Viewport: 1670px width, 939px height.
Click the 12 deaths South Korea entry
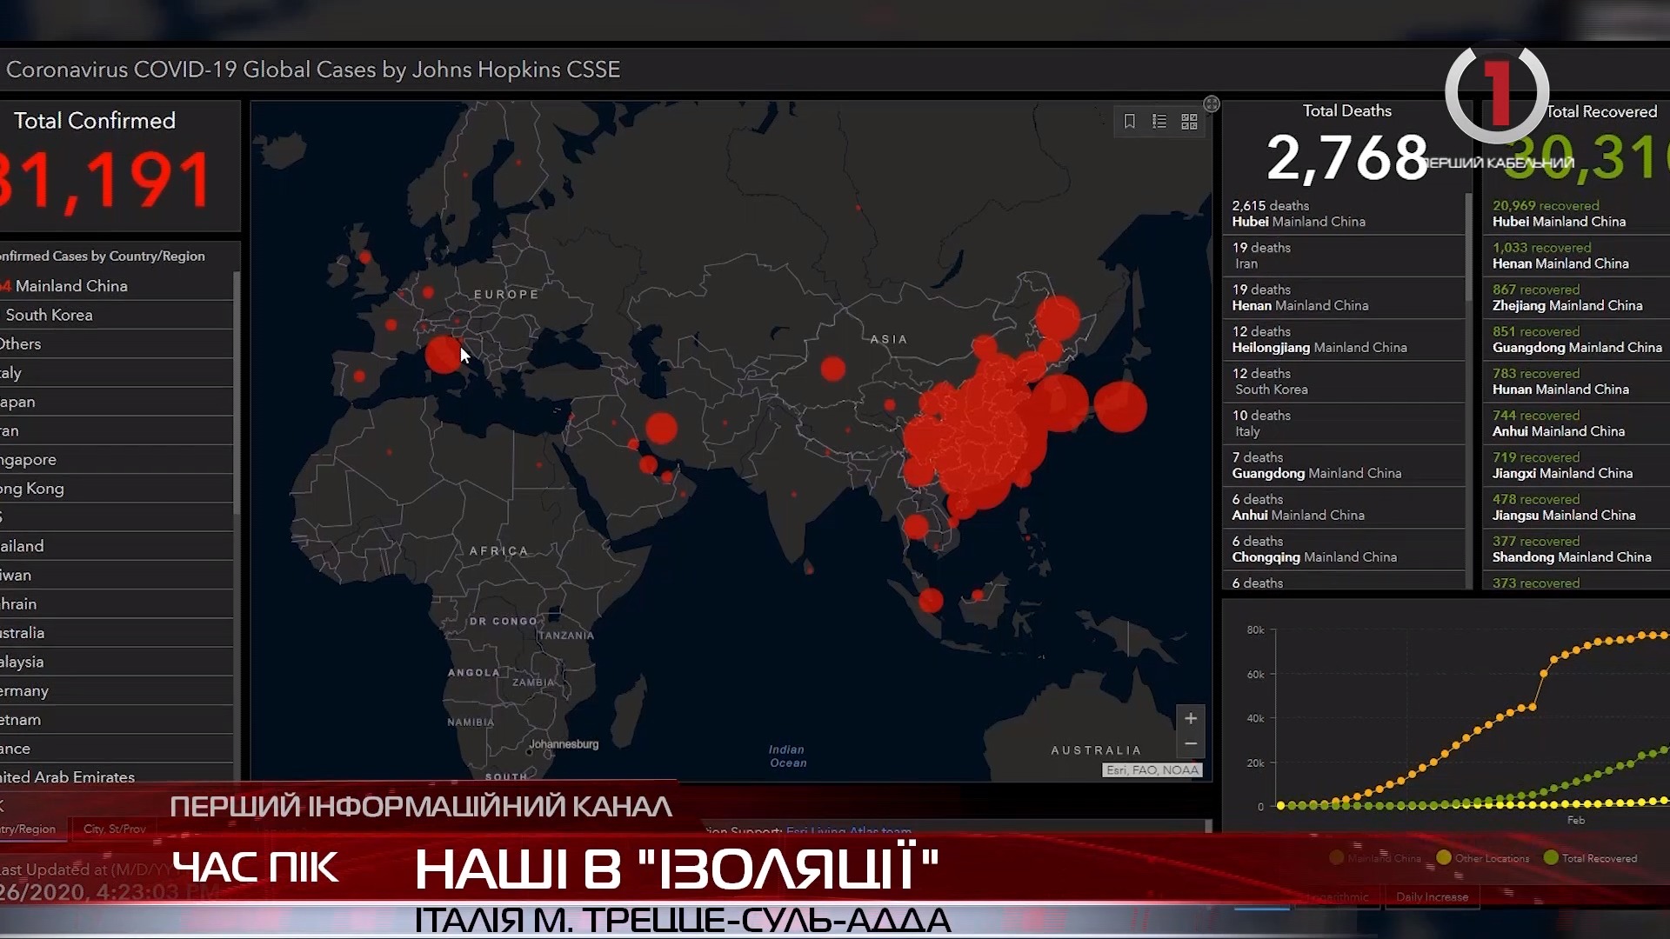[x=1344, y=382]
